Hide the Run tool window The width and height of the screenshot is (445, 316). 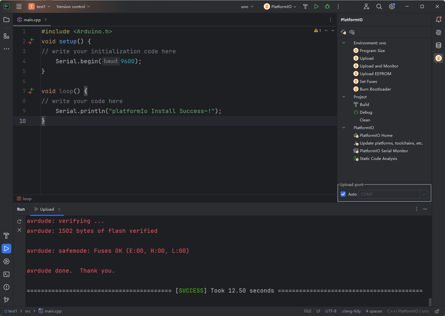(x=425, y=209)
